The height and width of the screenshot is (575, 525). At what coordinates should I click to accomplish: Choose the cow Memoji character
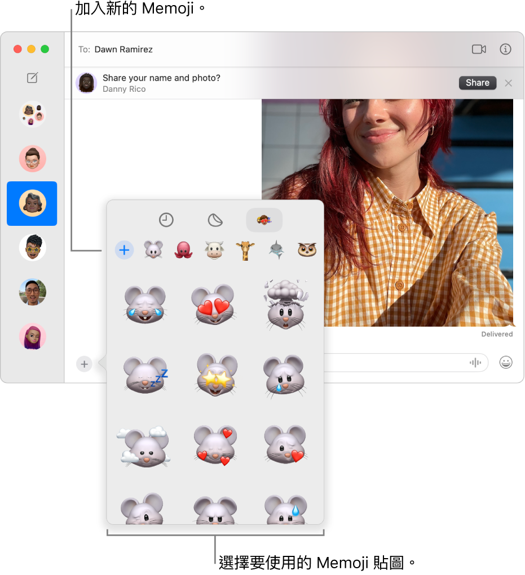214,250
